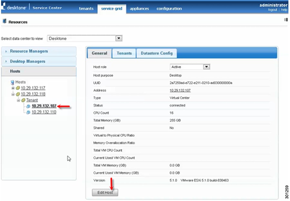Open the data center dropdown arrow
290x201 pixels.
point(119,38)
